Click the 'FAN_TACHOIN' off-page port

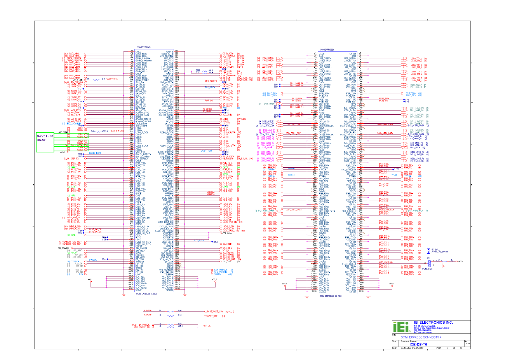click(220, 272)
